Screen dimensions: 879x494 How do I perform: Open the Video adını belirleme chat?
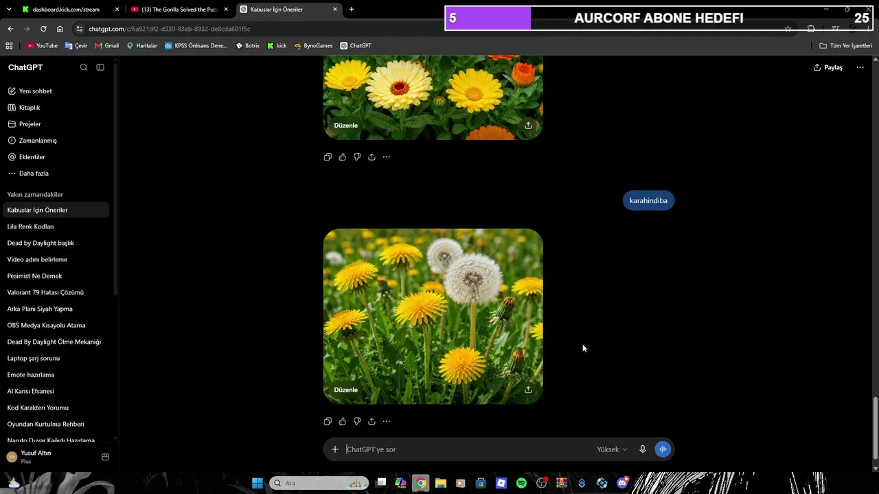(55, 259)
